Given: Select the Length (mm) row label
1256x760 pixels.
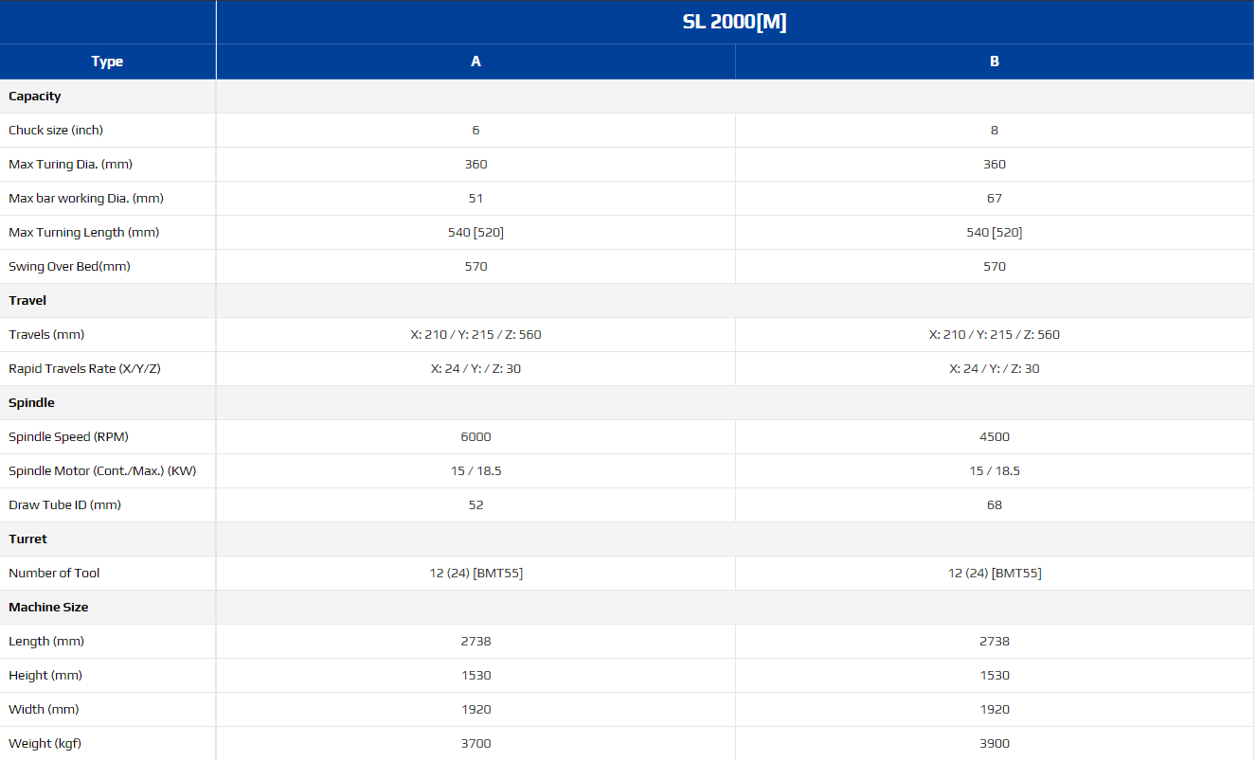Looking at the screenshot, I should [46, 642].
